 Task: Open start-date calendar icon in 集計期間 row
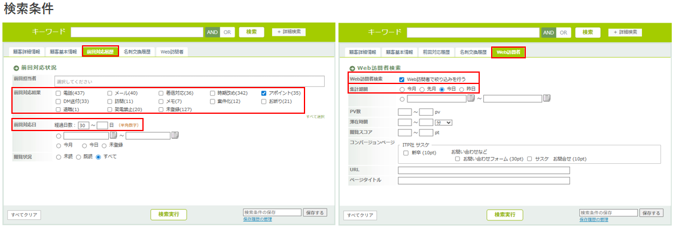click(x=471, y=98)
